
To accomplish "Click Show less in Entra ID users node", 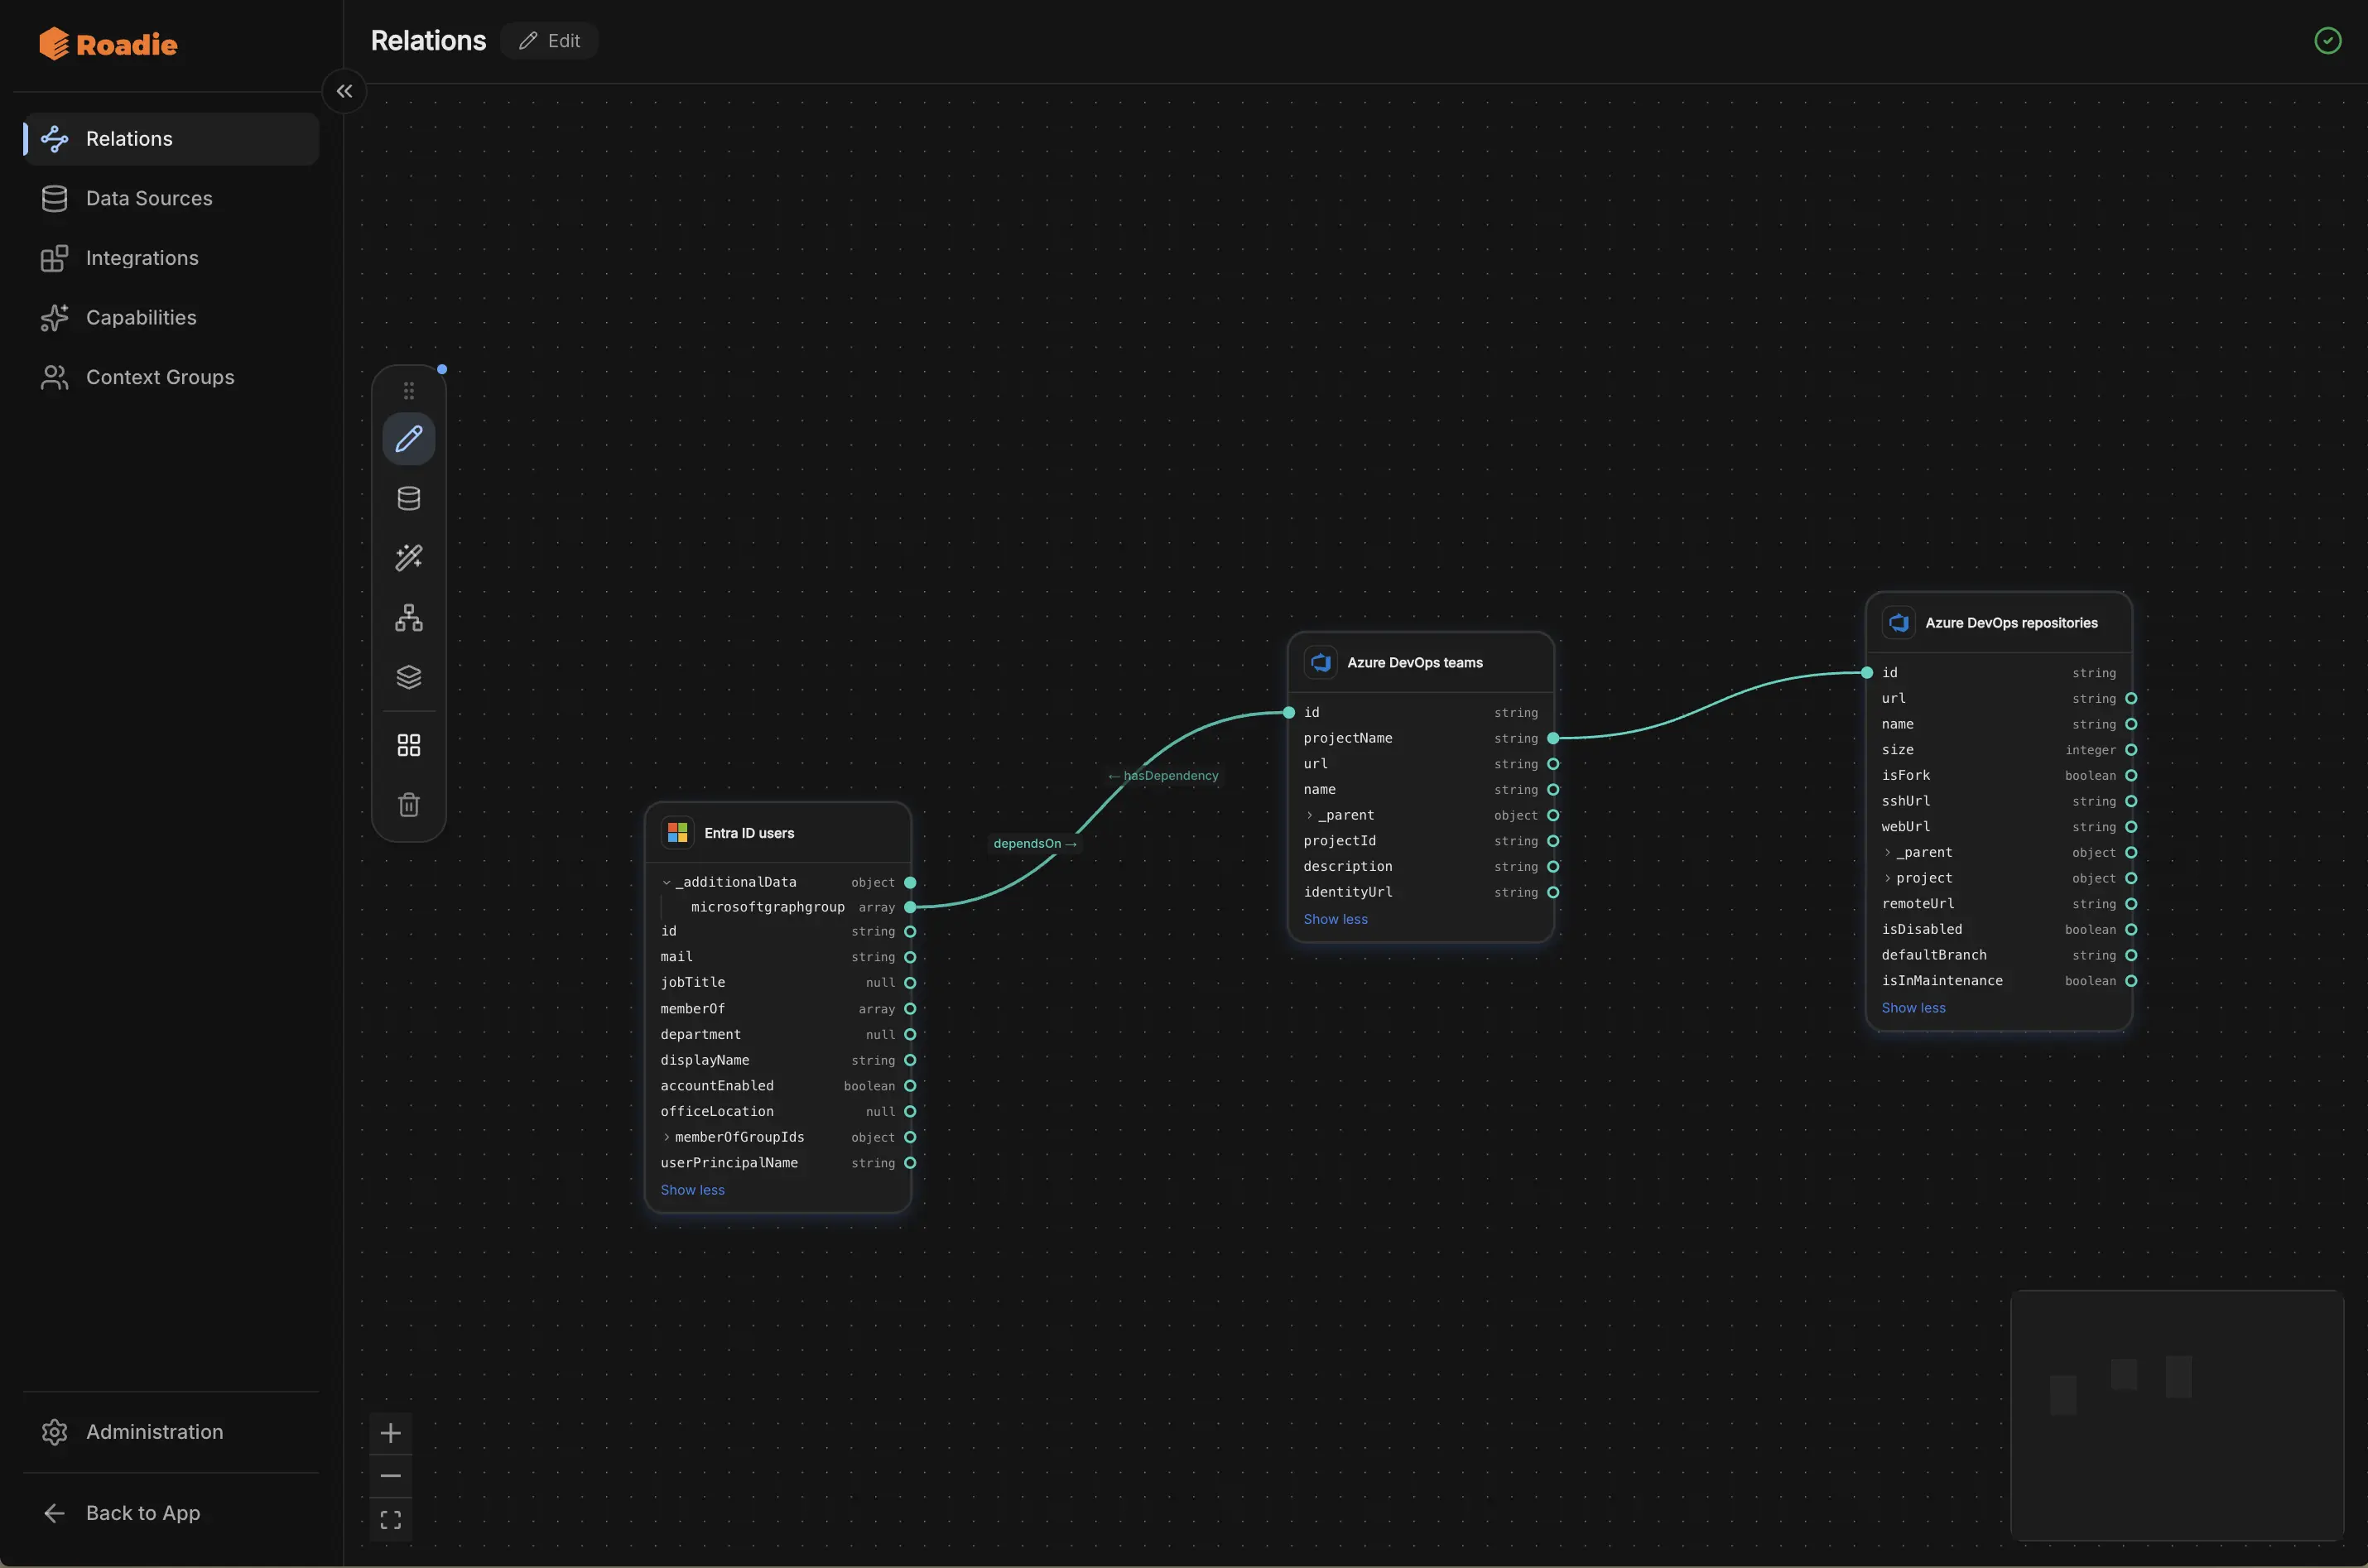I will pos(693,1190).
